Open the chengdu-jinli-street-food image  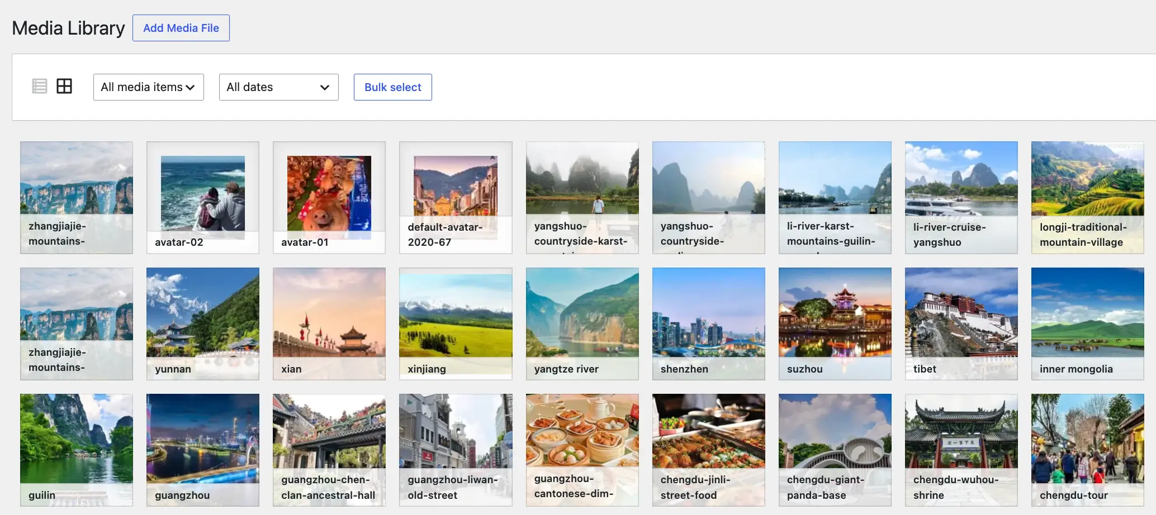pyautogui.click(x=709, y=450)
